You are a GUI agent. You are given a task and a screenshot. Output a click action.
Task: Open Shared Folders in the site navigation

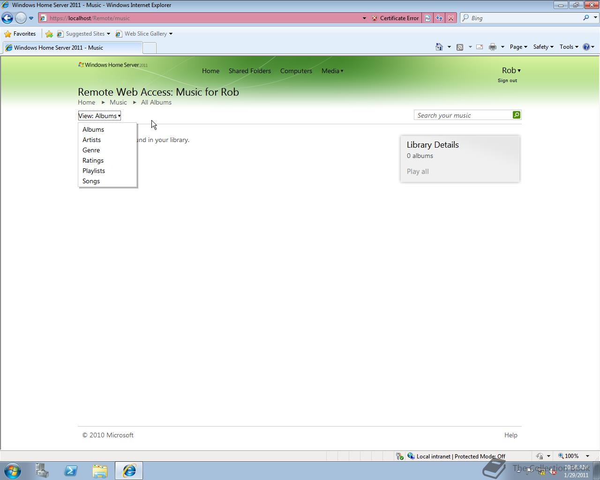250,71
